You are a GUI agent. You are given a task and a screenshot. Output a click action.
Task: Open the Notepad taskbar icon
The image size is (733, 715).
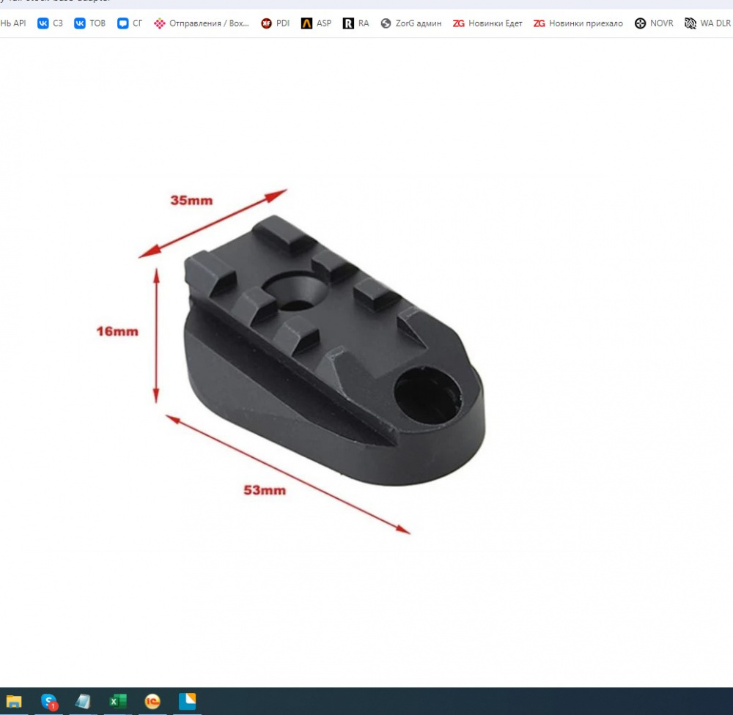coord(83,701)
